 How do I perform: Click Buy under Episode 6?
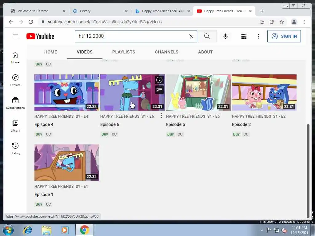pyautogui.click(x=105, y=134)
